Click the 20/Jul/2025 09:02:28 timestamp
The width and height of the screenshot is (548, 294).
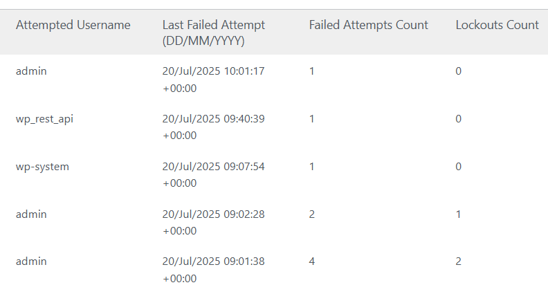click(x=214, y=222)
